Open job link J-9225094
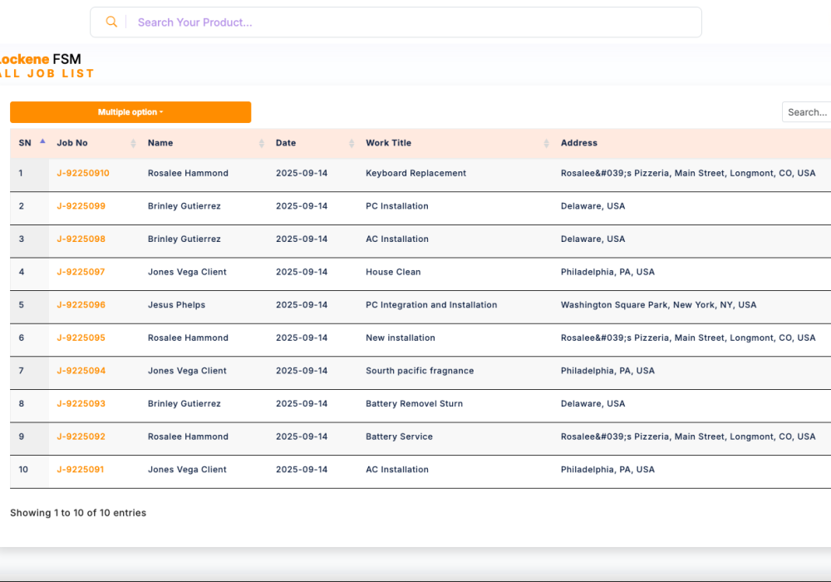831x582 pixels. (81, 371)
